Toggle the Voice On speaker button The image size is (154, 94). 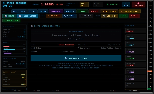coord(109,16)
